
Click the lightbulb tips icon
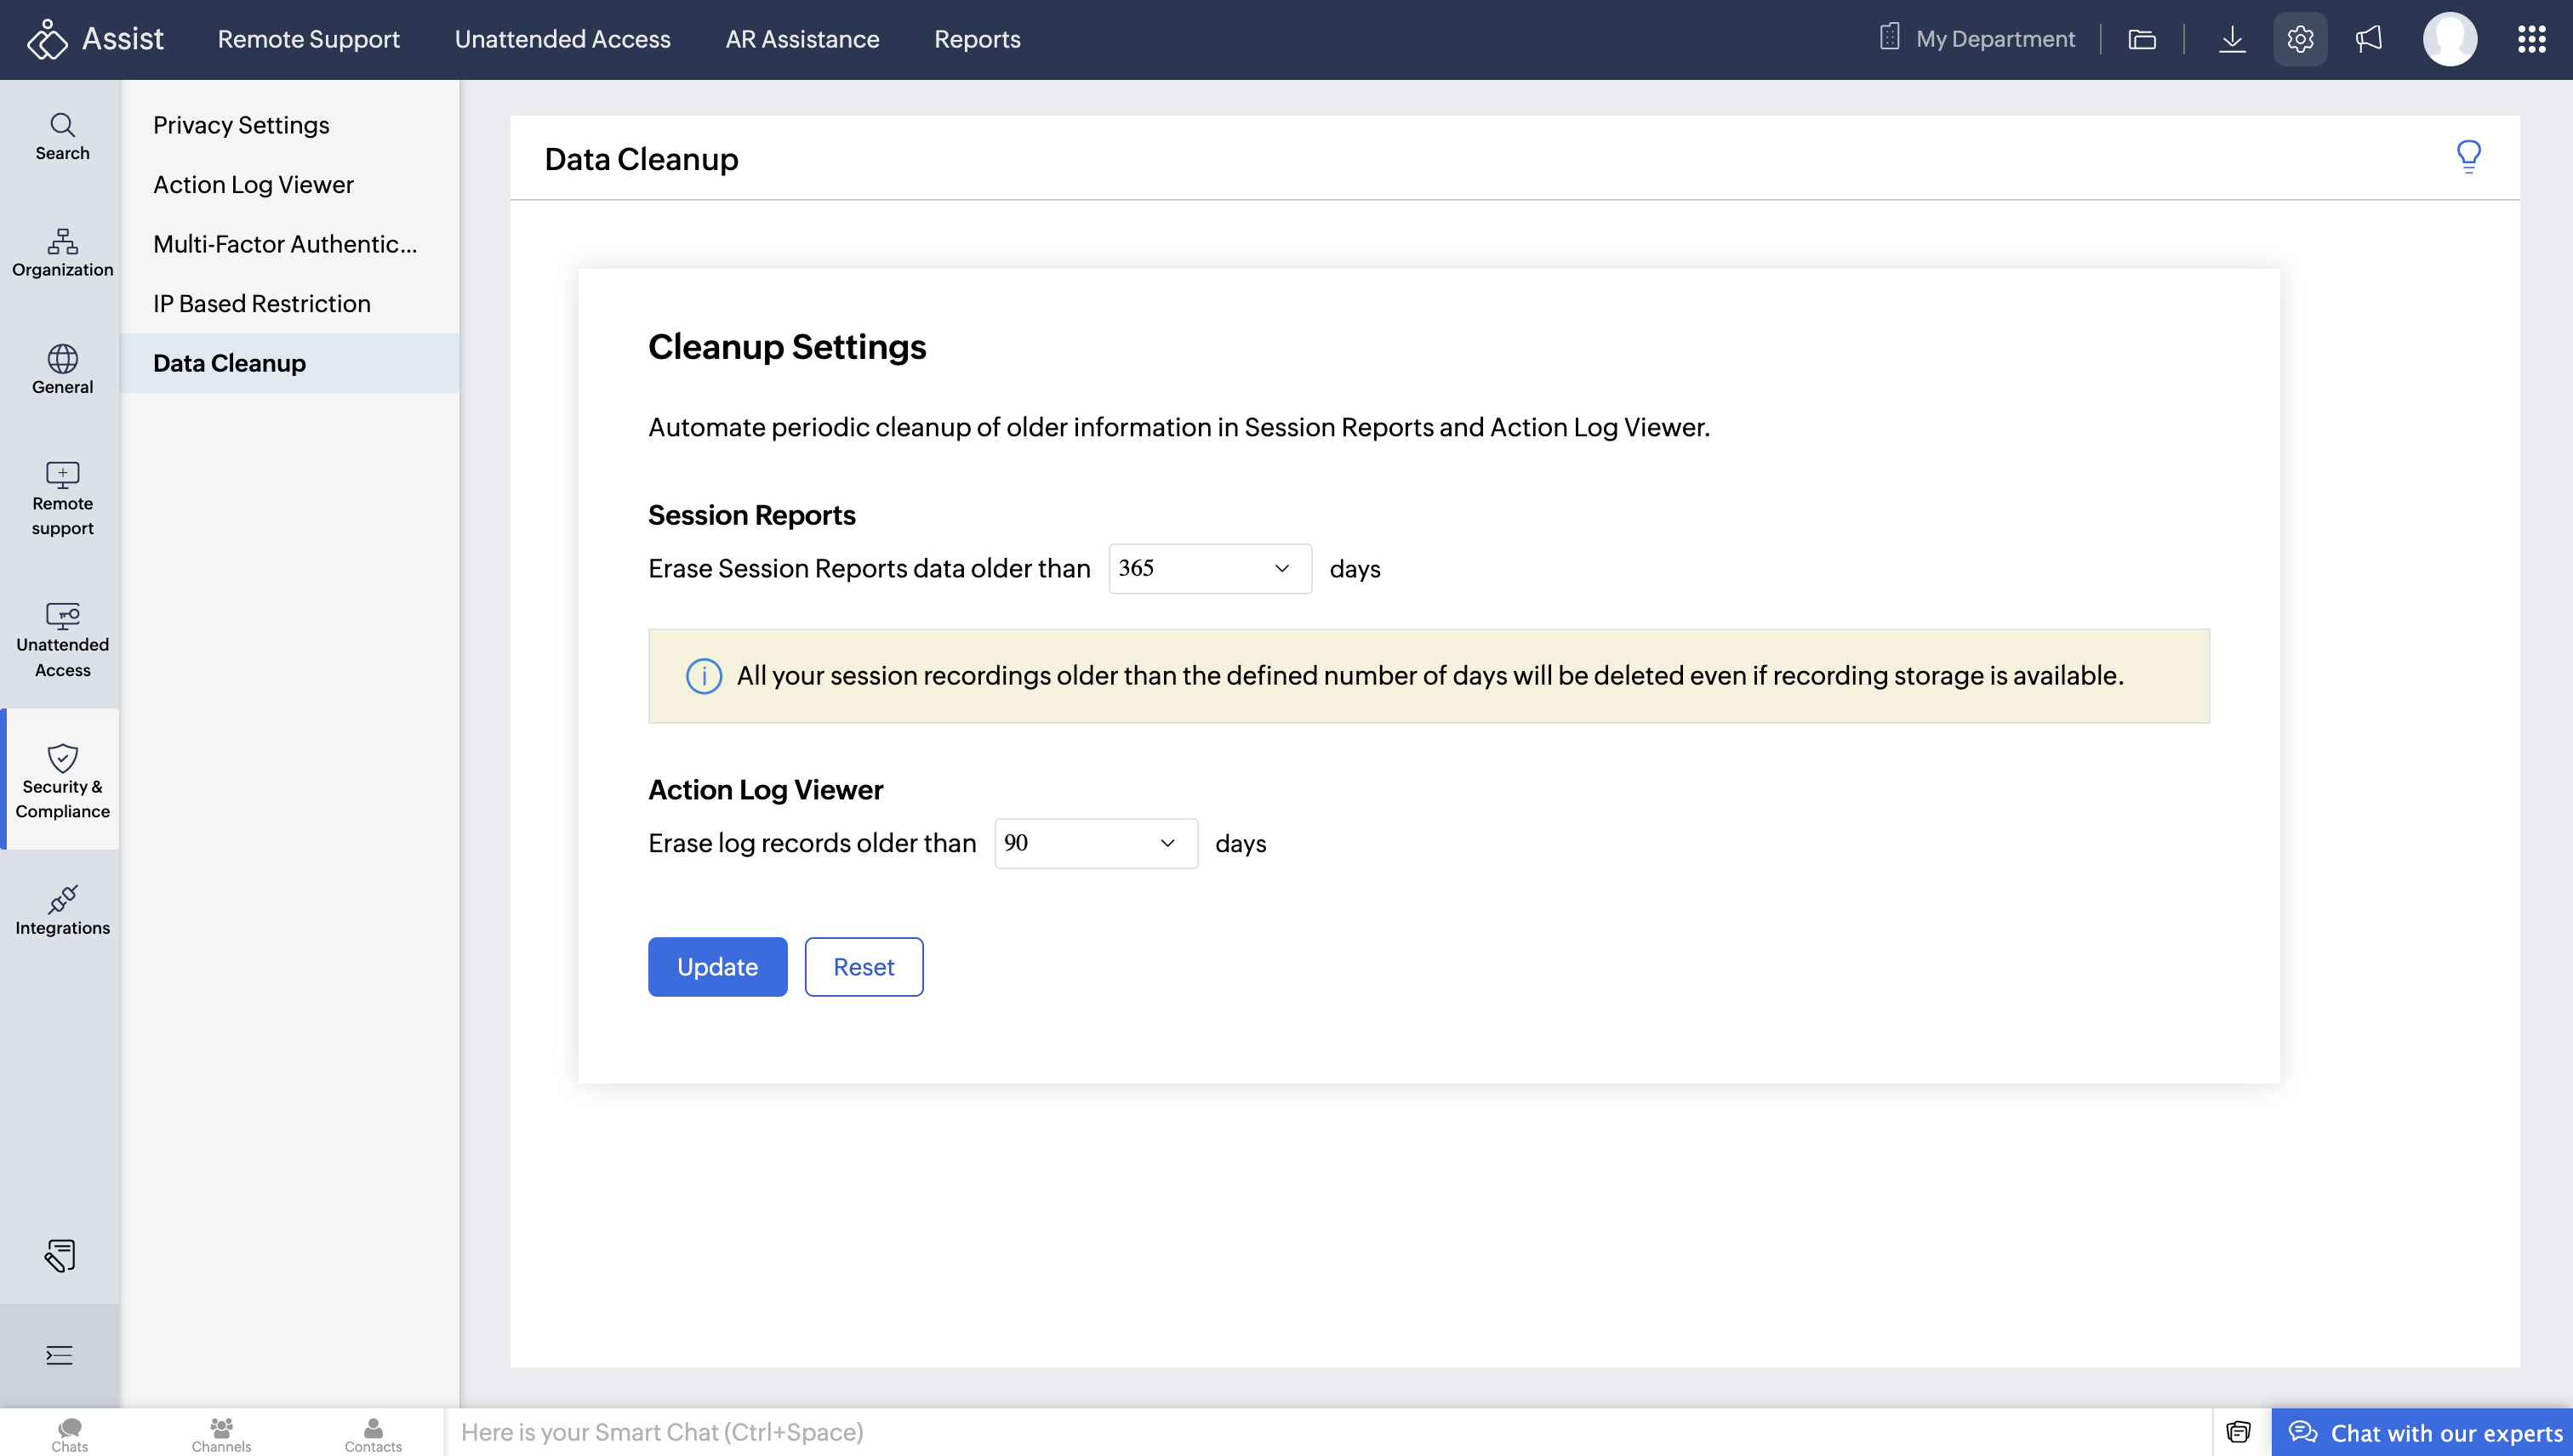[2468, 156]
